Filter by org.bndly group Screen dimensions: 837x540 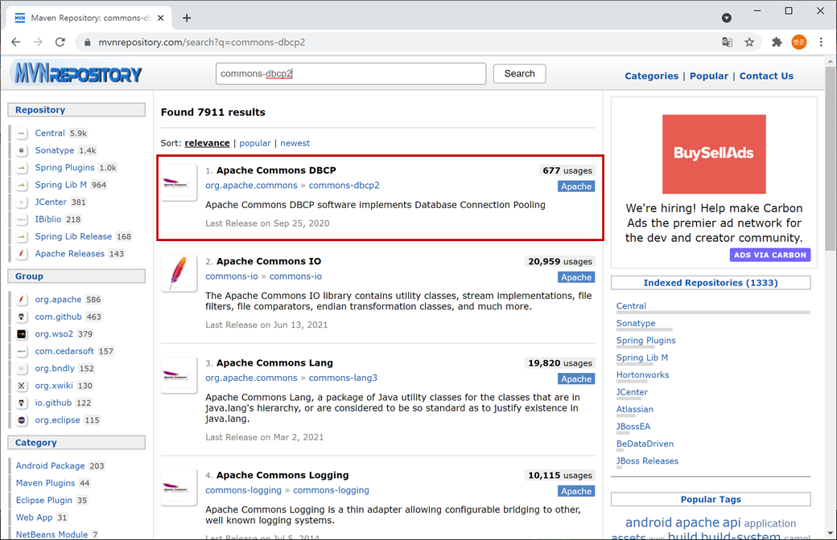click(55, 368)
